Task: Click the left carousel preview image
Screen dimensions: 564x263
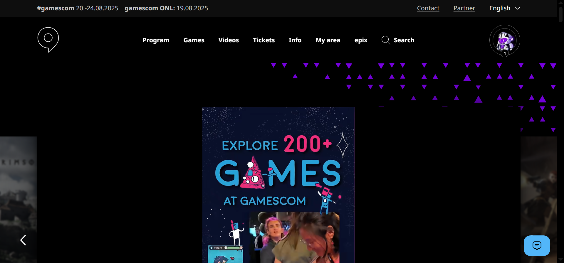Action: (x=19, y=200)
